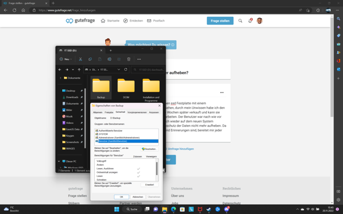Viewport: 343px width, 214px height.
Task: Open the user avatar on gutefrage header
Action: 259,21
